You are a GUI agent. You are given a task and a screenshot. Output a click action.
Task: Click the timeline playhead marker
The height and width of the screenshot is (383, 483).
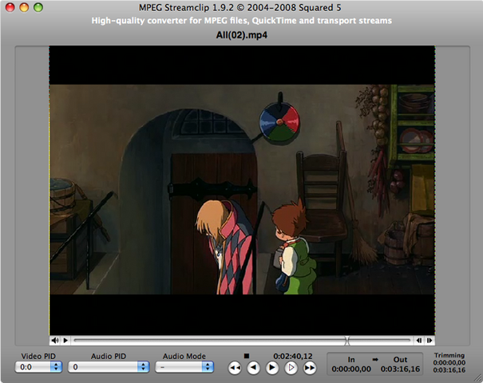pos(347,340)
